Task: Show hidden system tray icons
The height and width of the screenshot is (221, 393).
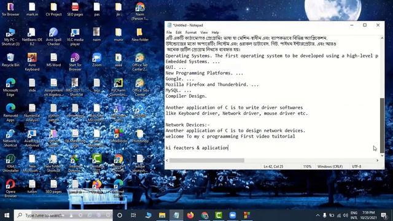Action: 318,215
